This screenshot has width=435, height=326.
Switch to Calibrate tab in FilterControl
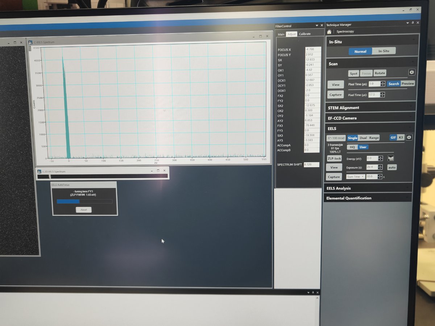pos(304,34)
